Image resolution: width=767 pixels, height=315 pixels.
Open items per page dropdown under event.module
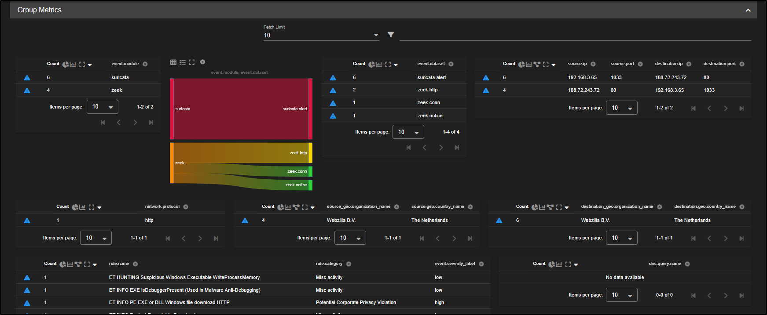[x=102, y=107]
